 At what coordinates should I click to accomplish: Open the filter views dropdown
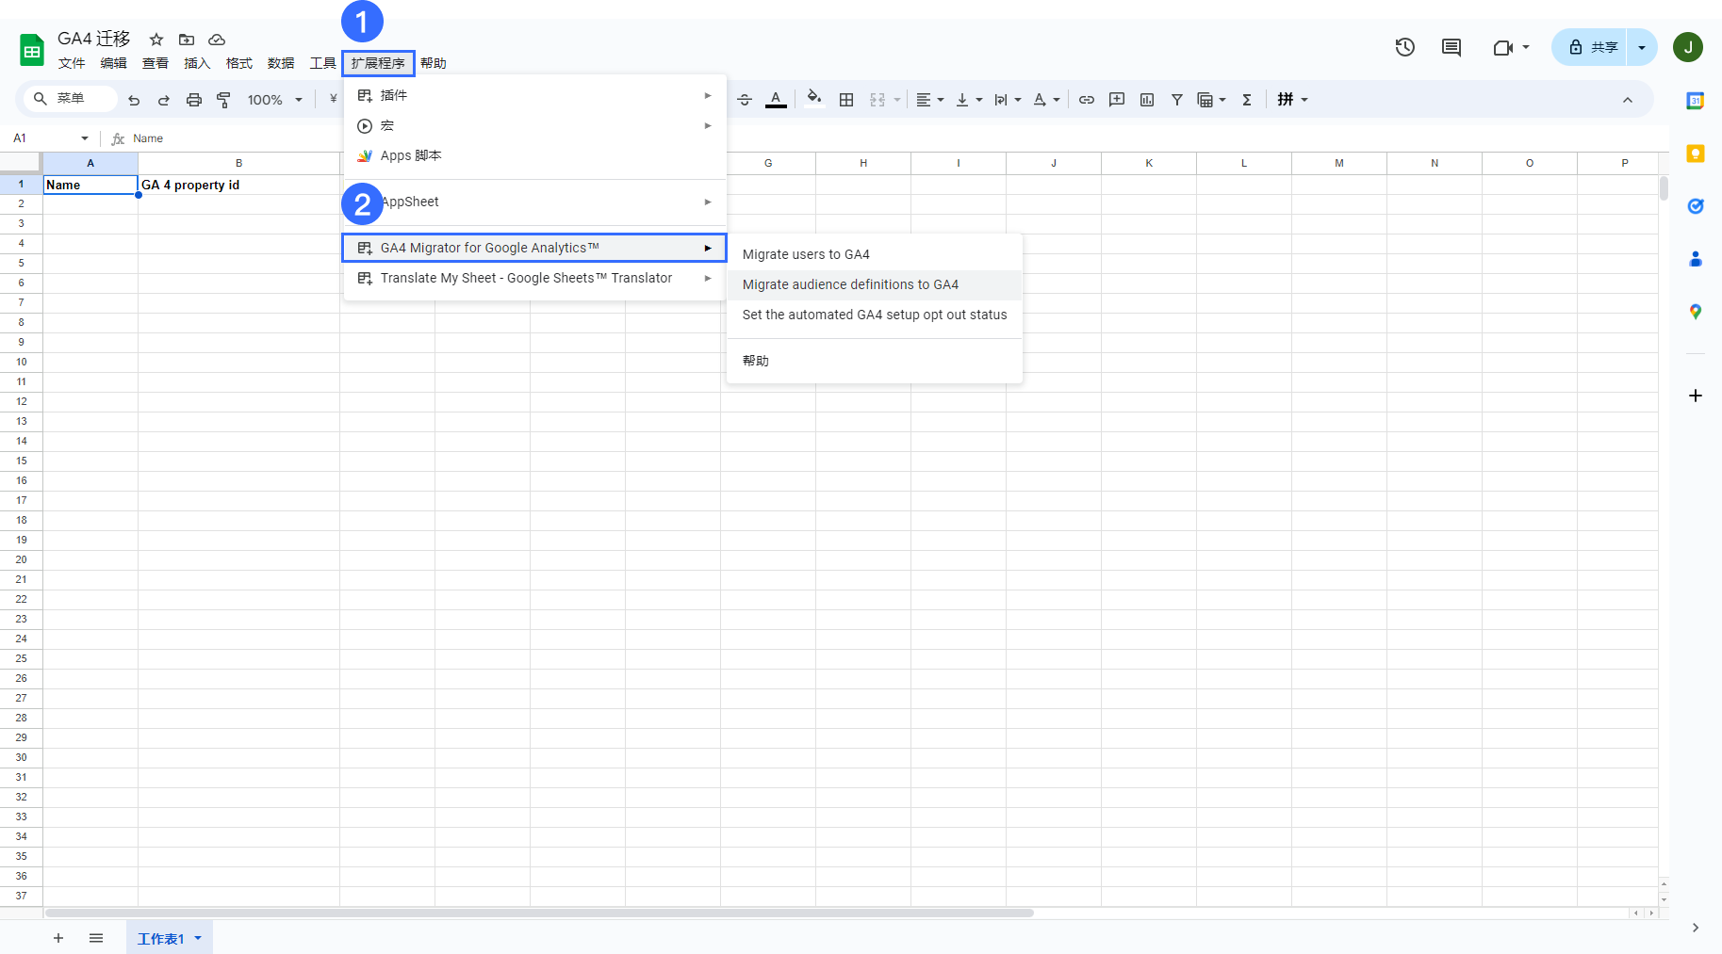click(x=1211, y=100)
